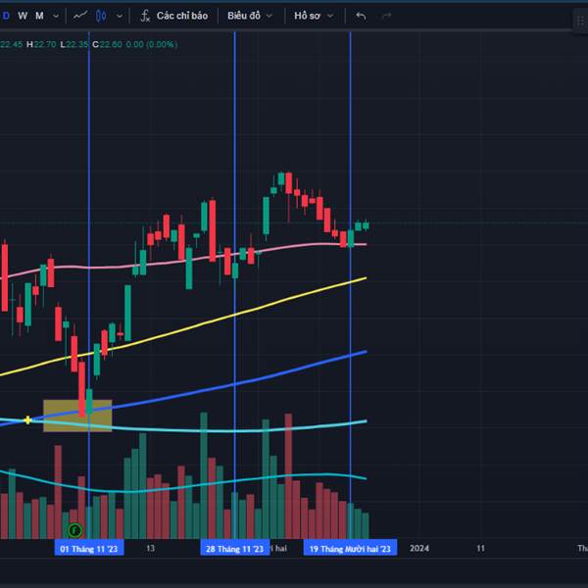The width and height of the screenshot is (588, 588).
Task: Select the candlestick chart style icon
Action: [x=101, y=16]
